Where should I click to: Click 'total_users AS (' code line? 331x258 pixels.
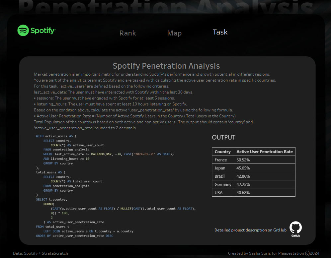tap(51, 172)
